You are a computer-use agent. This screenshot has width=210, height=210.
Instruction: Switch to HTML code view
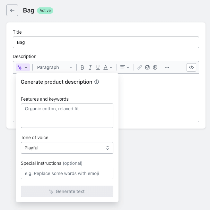[191, 67]
